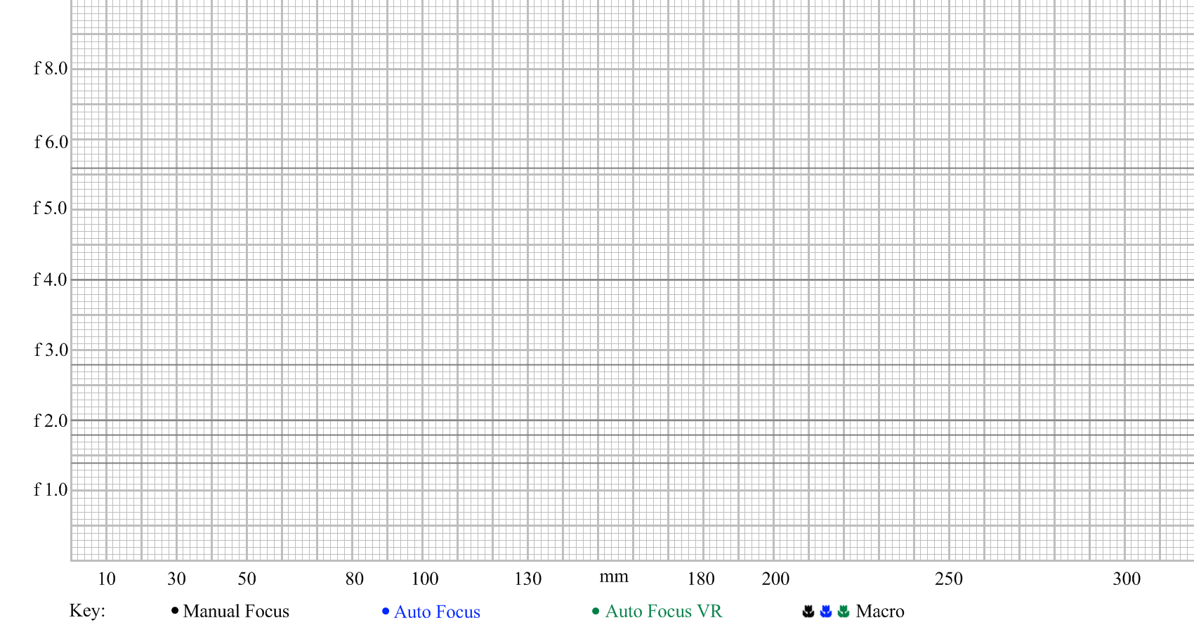
Task: Select the blue Auto Focus key label
Action: (x=437, y=612)
